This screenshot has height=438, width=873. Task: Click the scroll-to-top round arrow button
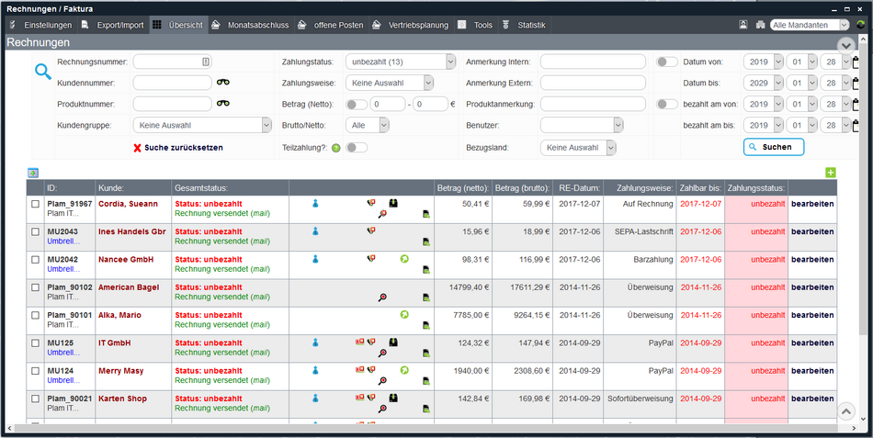845,411
